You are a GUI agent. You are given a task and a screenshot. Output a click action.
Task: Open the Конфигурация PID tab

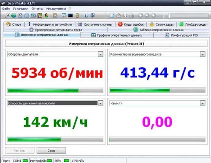[181, 35]
